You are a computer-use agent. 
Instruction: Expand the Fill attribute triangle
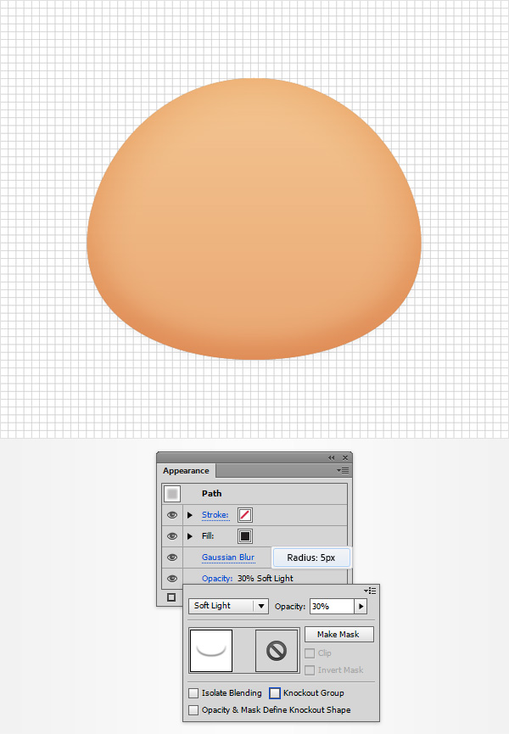coord(190,536)
